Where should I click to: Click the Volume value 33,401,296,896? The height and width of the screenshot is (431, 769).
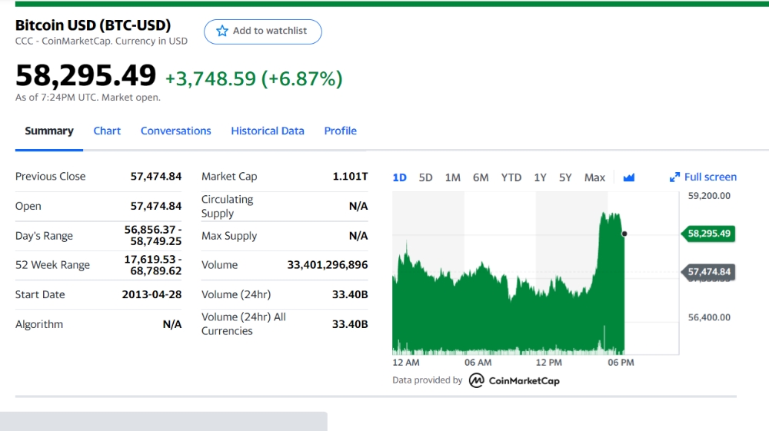[x=328, y=265]
